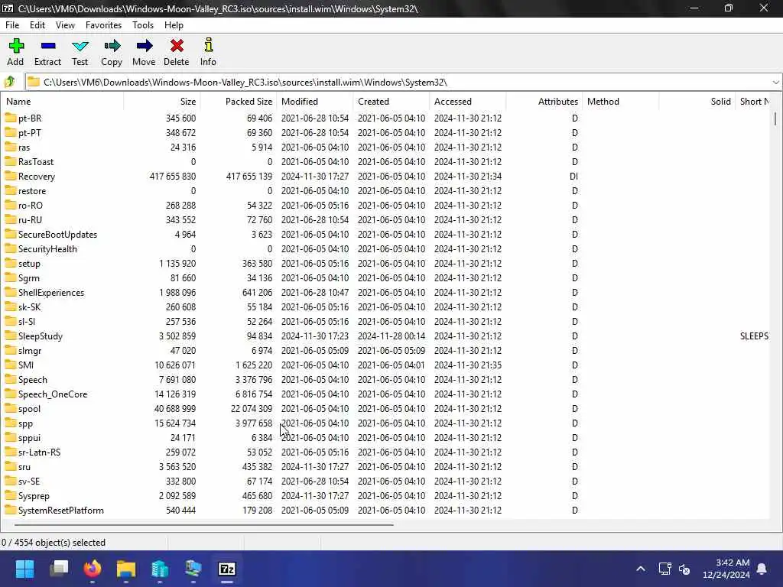Expand the address bar dropdown
The width and height of the screenshot is (783, 587).
[775, 83]
